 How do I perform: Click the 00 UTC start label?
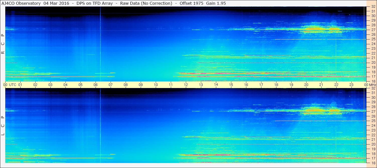[x=10, y=85]
